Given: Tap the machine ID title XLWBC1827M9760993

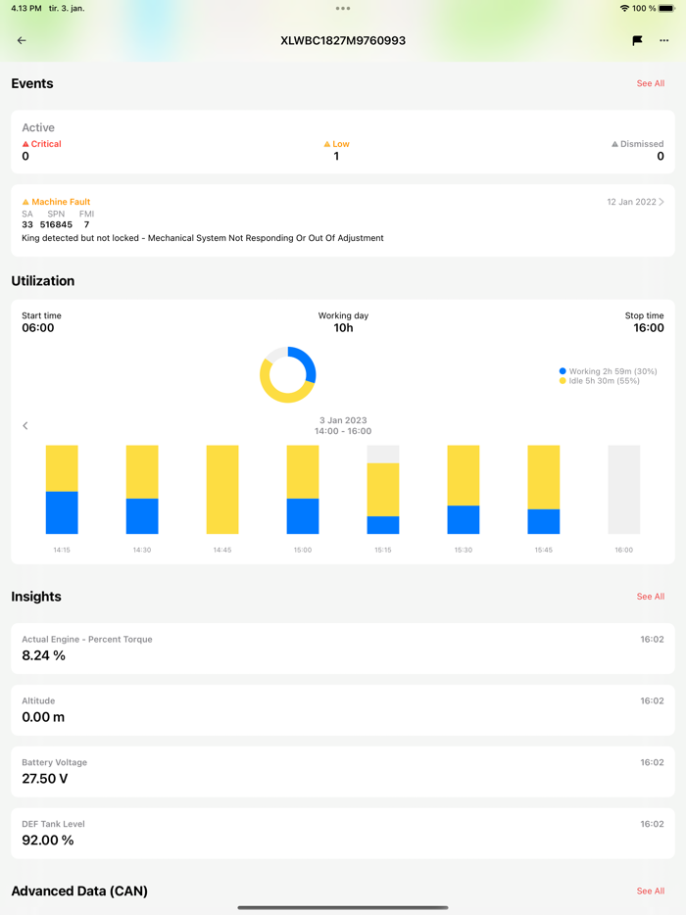Looking at the screenshot, I should tap(343, 41).
